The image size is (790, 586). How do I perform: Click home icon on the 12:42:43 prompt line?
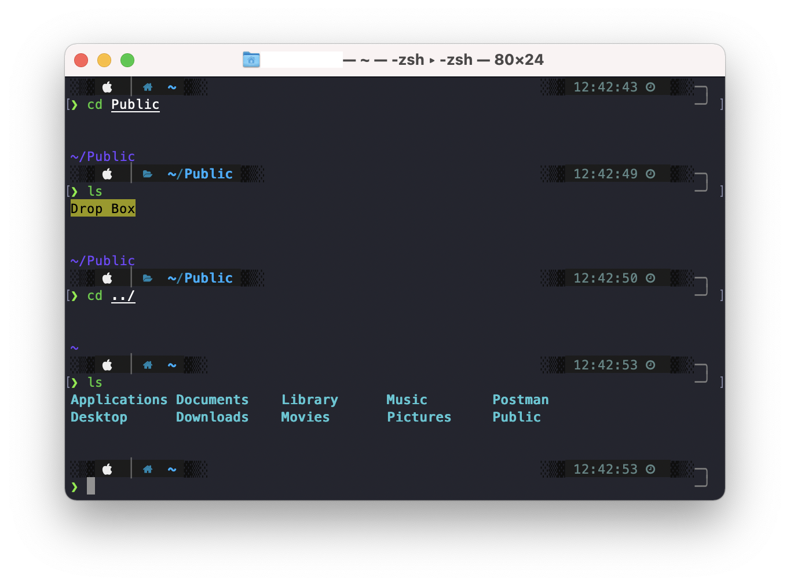pos(148,87)
